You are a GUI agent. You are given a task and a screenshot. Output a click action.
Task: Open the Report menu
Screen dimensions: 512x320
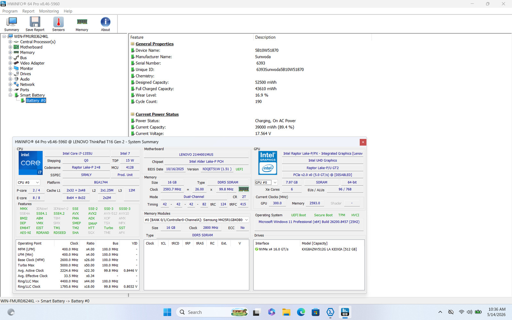point(28,11)
